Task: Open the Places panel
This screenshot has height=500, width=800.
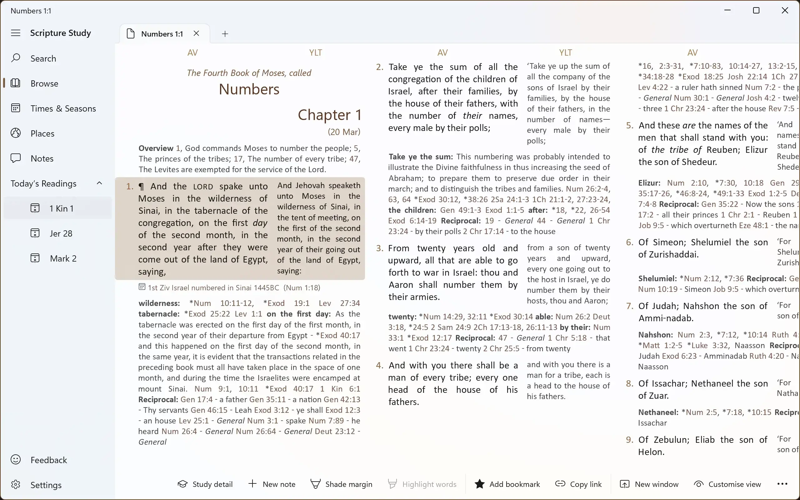Action: pos(42,133)
